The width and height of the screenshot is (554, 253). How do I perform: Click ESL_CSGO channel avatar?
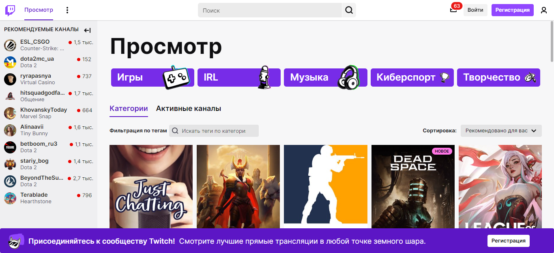(10, 45)
